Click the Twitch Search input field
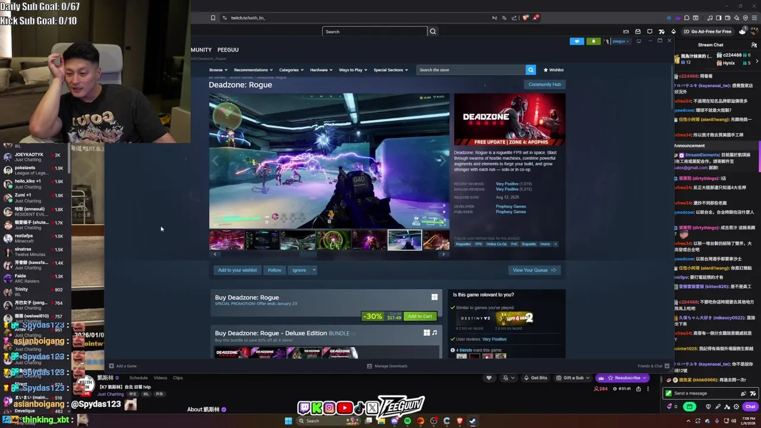The height and width of the screenshot is (428, 761). tap(375, 32)
